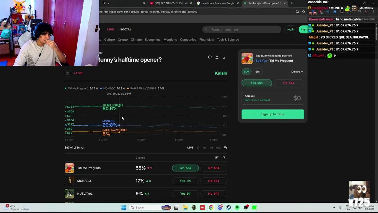Pick No 94¢ for NUEVAYoL

pyautogui.click(x=214, y=193)
